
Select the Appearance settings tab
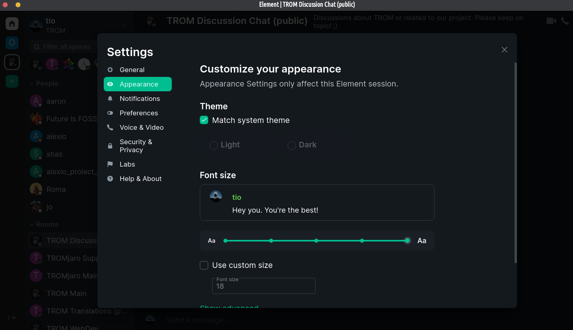[138, 84]
